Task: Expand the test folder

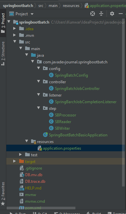Action: coord(21,155)
